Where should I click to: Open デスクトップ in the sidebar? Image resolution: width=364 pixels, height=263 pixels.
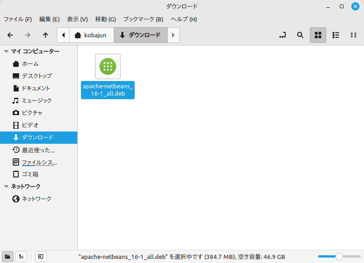coord(39,76)
